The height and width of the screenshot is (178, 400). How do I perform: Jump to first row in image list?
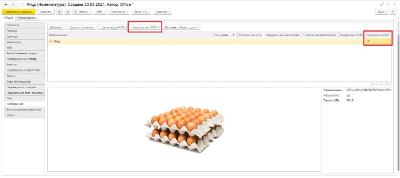click(x=373, y=84)
